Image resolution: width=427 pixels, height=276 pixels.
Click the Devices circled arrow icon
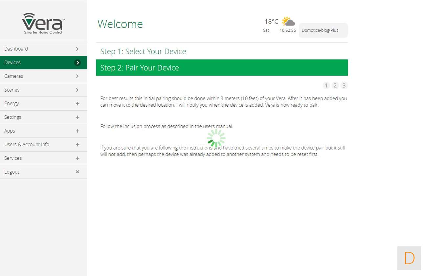[78, 63]
